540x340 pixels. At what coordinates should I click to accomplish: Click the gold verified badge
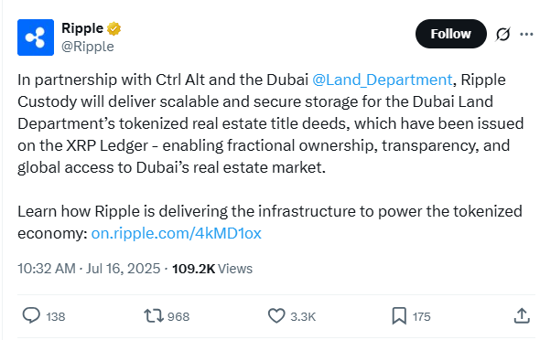tap(113, 28)
